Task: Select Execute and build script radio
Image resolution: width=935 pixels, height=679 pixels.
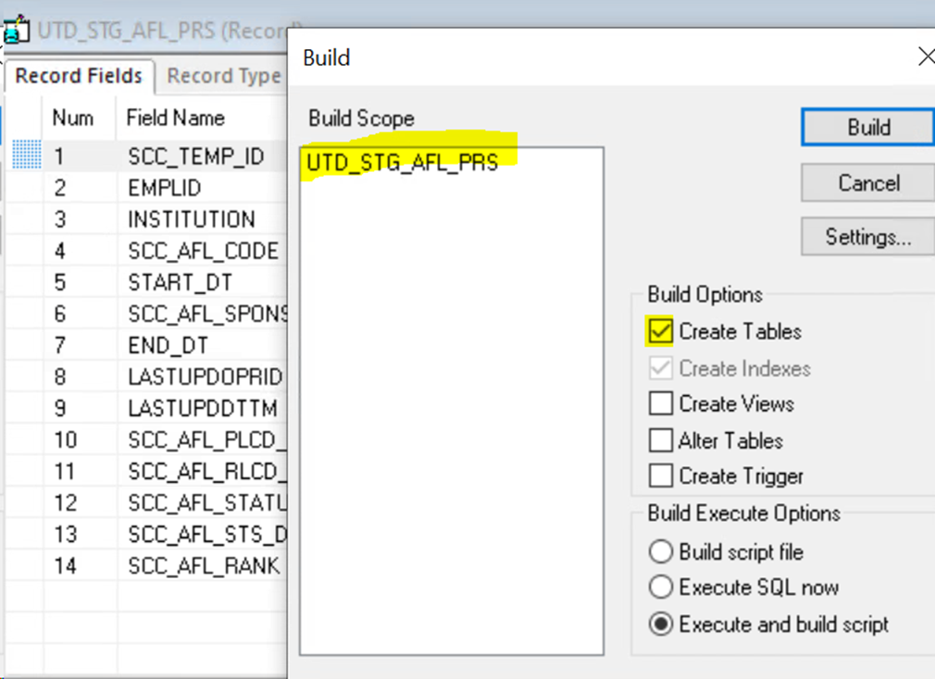Action: point(660,624)
